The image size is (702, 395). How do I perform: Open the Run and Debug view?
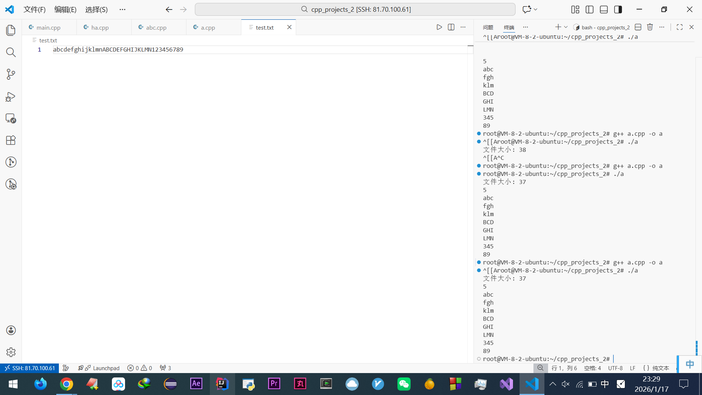pos(11,97)
